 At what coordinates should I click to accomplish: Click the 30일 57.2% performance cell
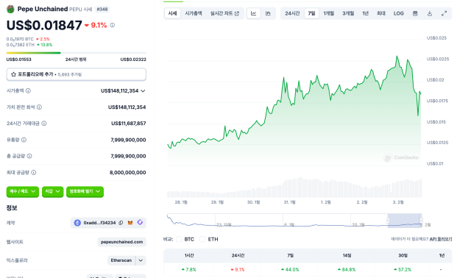tap(403, 270)
